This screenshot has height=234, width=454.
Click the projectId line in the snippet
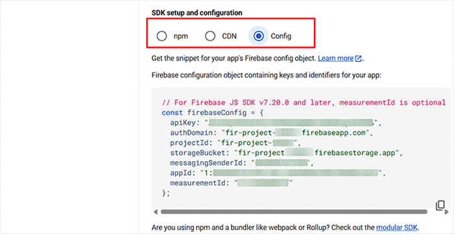[235, 143]
